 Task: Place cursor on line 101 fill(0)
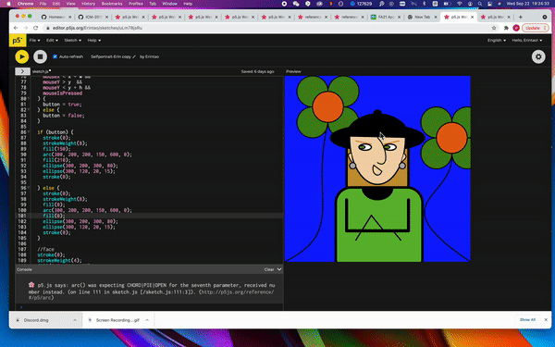click(x=54, y=216)
